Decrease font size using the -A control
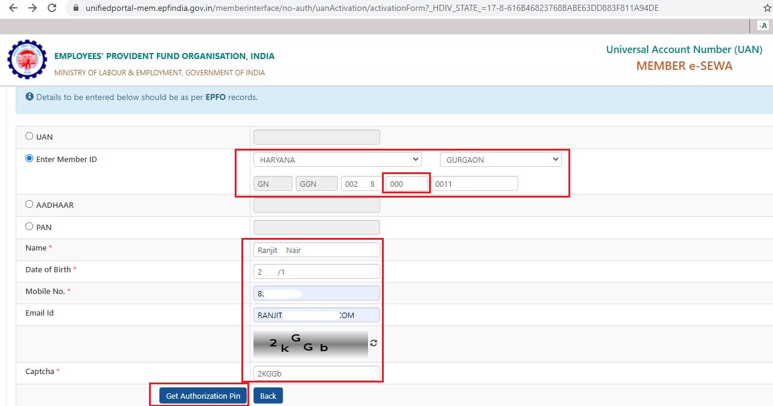 763,26
